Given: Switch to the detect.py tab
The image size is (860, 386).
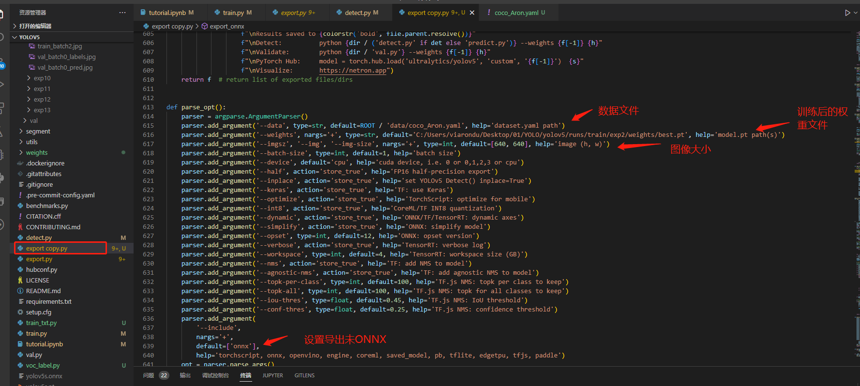Looking at the screenshot, I should [x=361, y=13].
